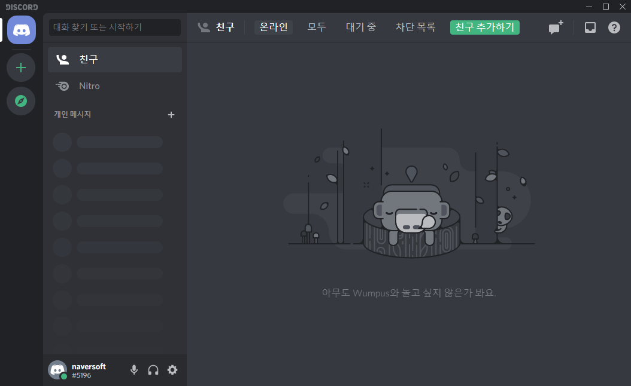Maximize the Discord window
Viewport: 631px width, 386px height.
(x=606, y=7)
